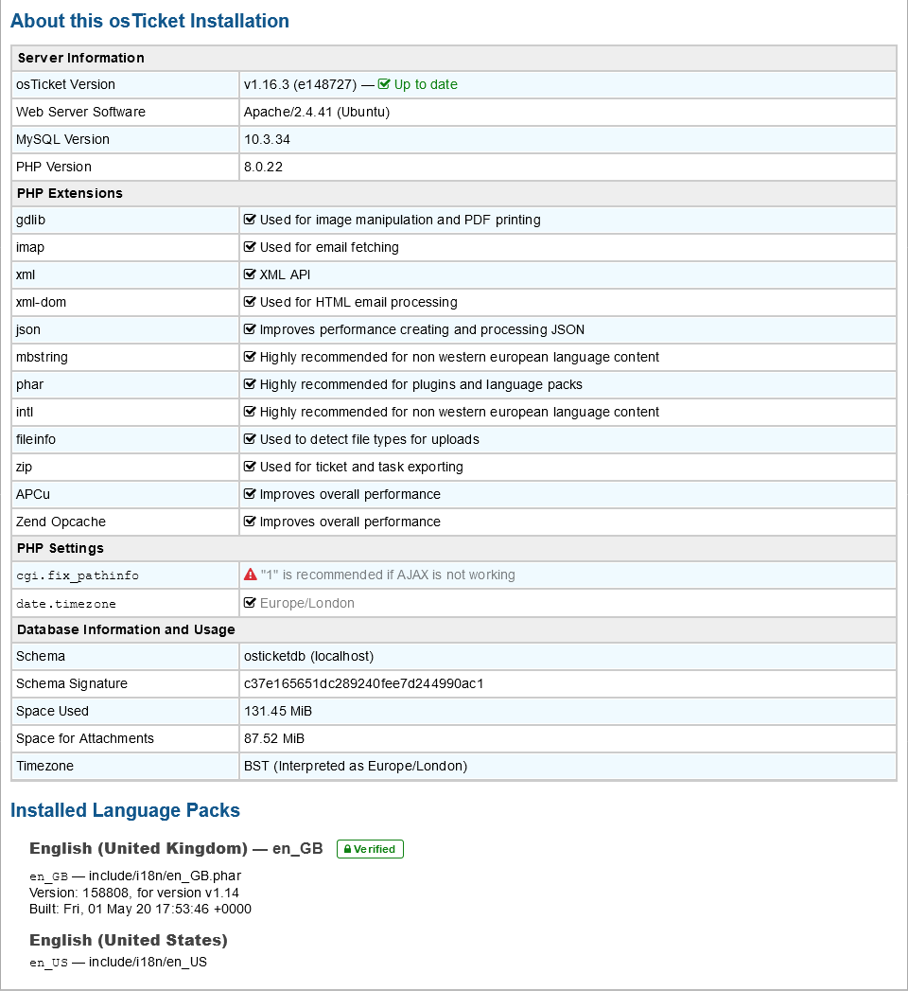Click the English (United Kingdom) language pack heading
The height and width of the screenshot is (991, 908).
[176, 848]
